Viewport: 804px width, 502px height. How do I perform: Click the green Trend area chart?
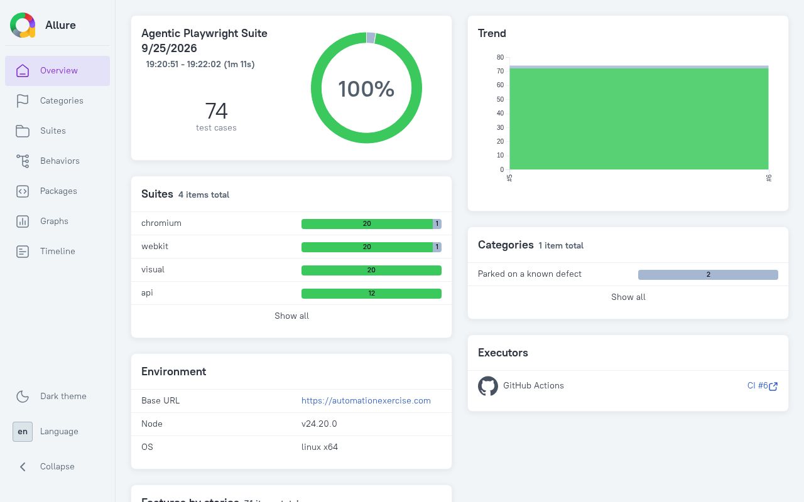click(639, 118)
